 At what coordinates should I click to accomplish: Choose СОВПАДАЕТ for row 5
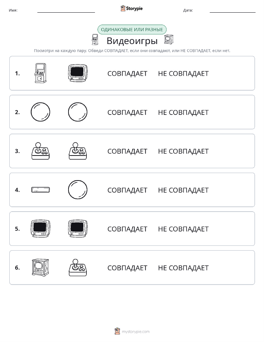pos(127,229)
